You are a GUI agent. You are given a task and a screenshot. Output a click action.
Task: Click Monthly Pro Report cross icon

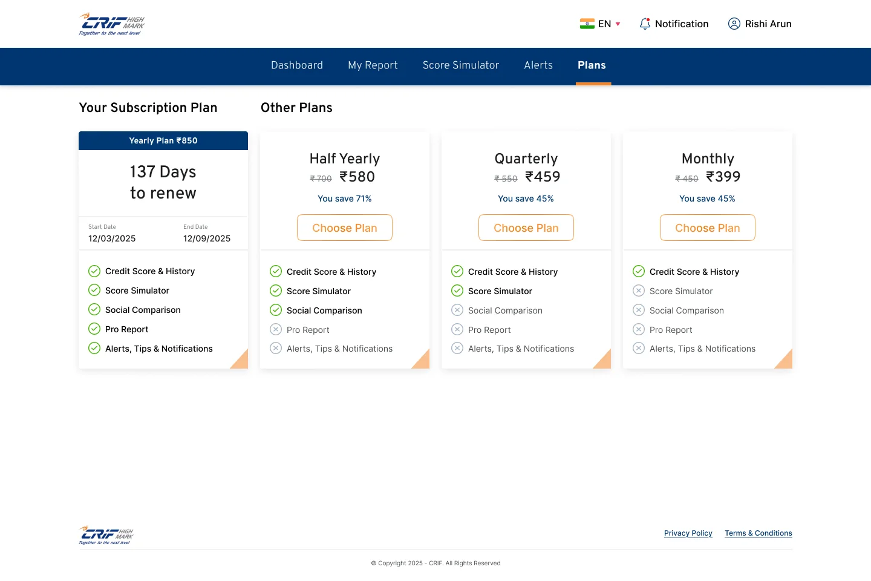point(639,329)
